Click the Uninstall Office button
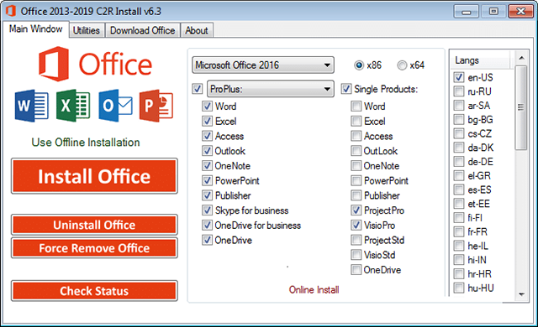 [x=94, y=225]
